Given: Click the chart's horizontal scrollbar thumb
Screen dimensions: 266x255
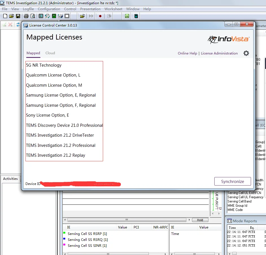Looking at the screenshot, I should click(127, 220).
